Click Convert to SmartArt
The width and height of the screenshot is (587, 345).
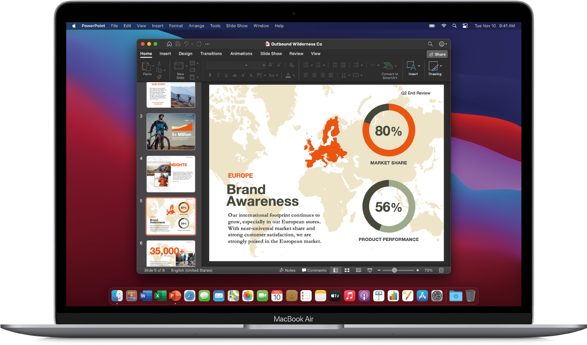coord(389,71)
